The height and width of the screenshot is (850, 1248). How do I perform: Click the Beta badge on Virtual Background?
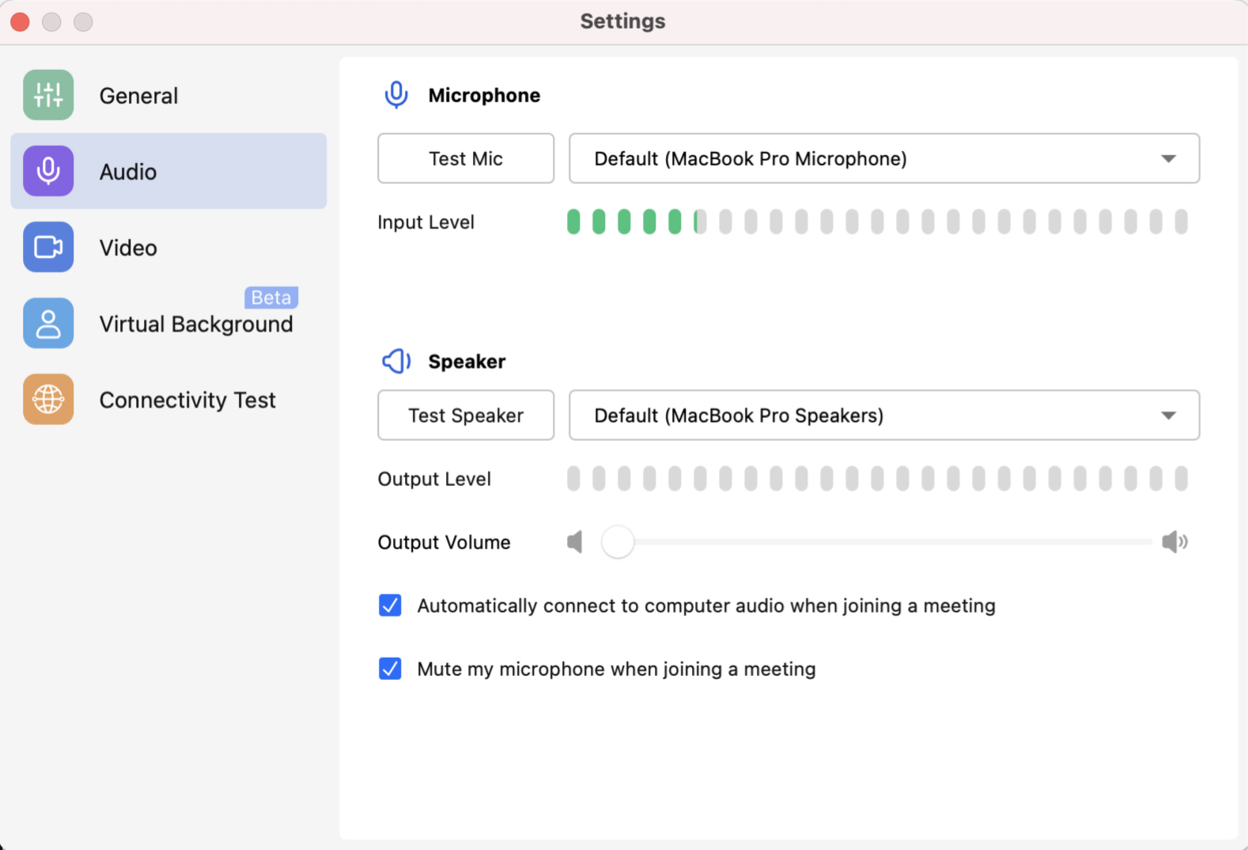pos(270,298)
